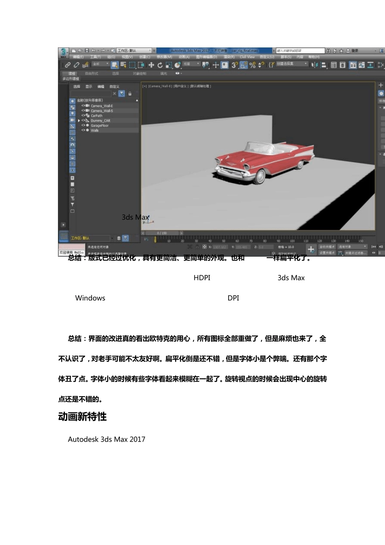Image resolution: width=385 pixels, height=545 pixels.
Task: Click the star favorites icon in title bar
Action: point(341,51)
